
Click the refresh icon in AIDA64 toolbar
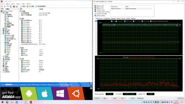pos(11,6)
